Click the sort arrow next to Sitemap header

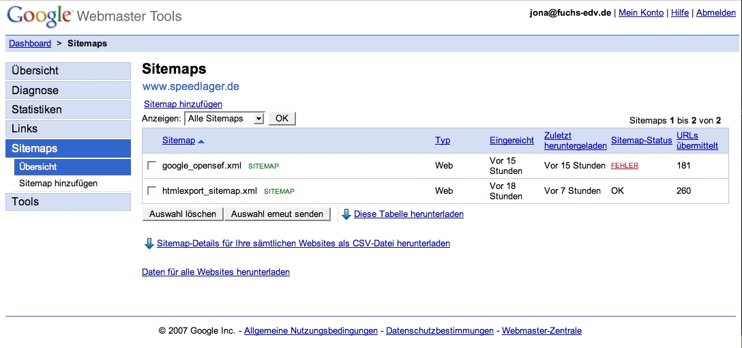click(x=201, y=141)
